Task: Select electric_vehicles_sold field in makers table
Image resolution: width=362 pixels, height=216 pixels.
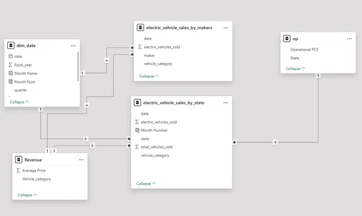Action: click(x=162, y=47)
